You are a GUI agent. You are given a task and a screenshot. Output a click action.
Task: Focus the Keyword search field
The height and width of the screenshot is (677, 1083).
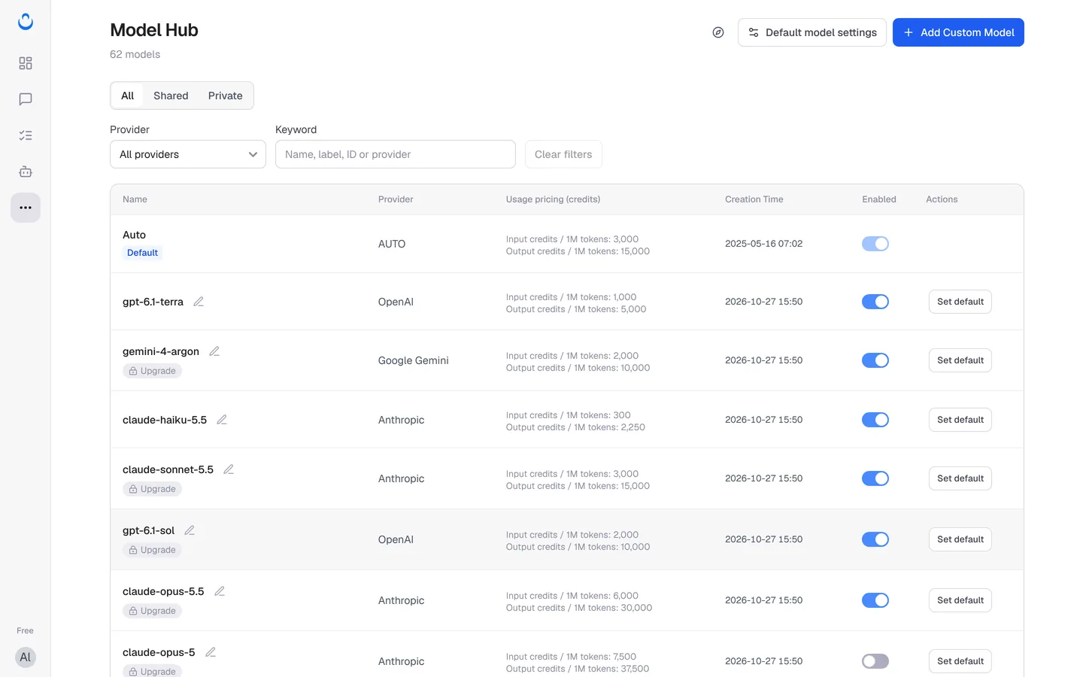(x=396, y=154)
